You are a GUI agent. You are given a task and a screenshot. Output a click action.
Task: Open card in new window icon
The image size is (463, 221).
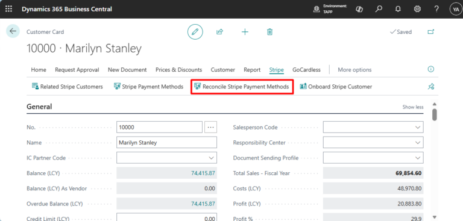tap(431, 32)
